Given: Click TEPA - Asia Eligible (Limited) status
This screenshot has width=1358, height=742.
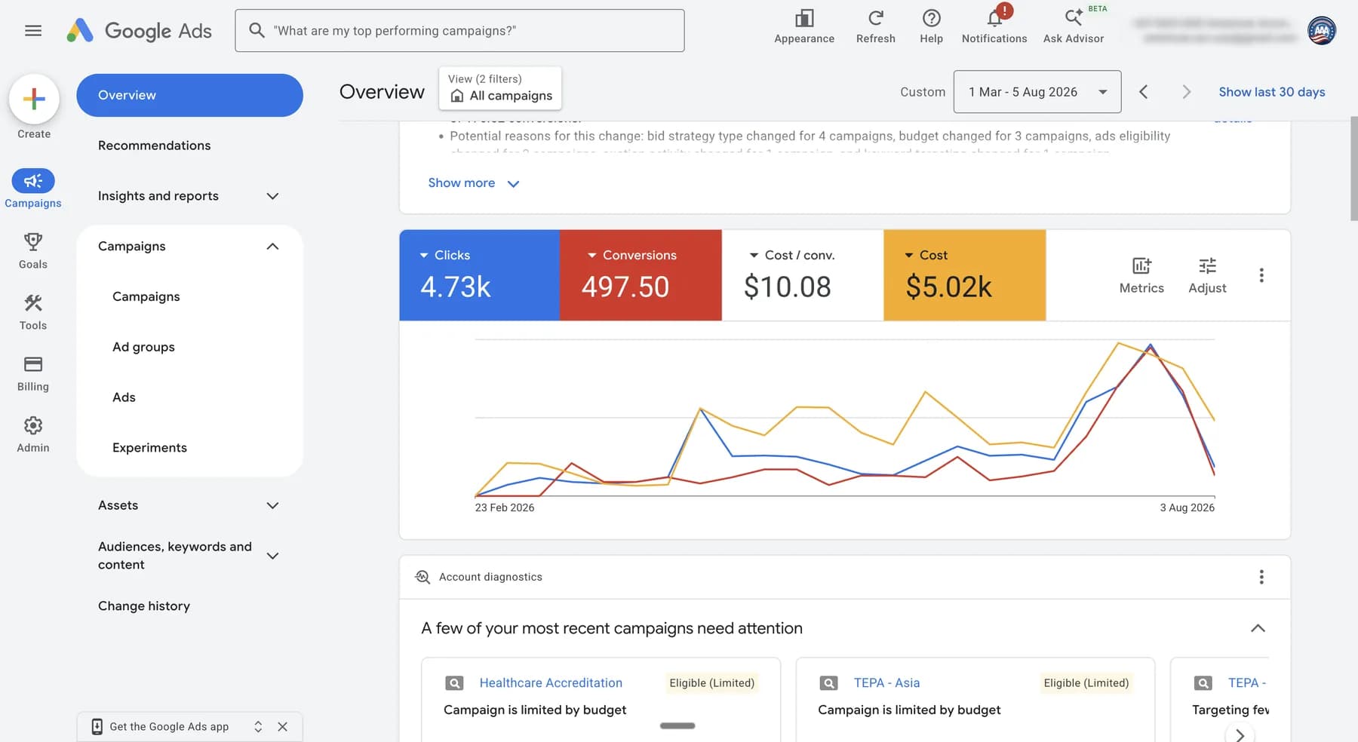Looking at the screenshot, I should [1086, 683].
